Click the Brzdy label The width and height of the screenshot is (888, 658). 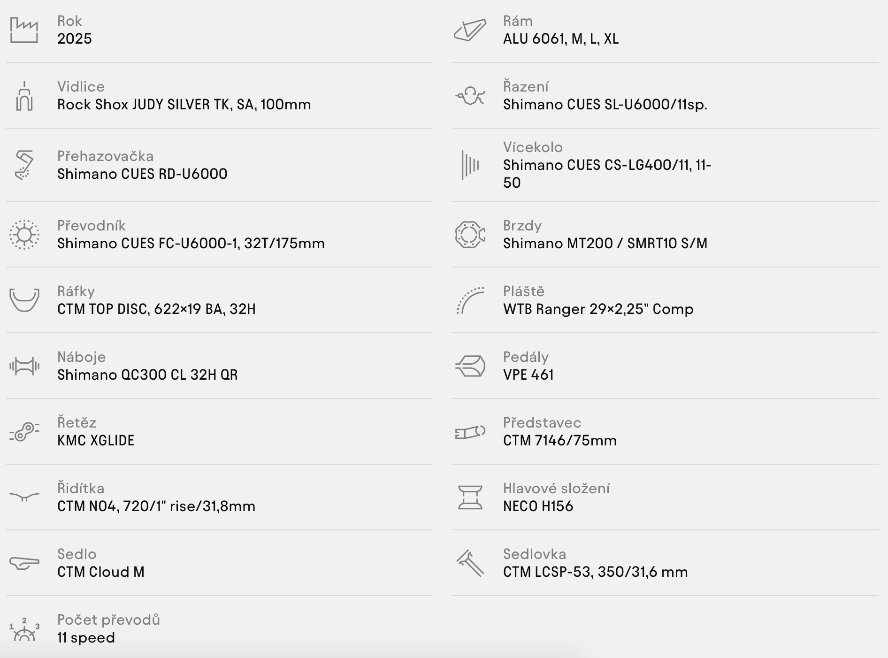[522, 226]
